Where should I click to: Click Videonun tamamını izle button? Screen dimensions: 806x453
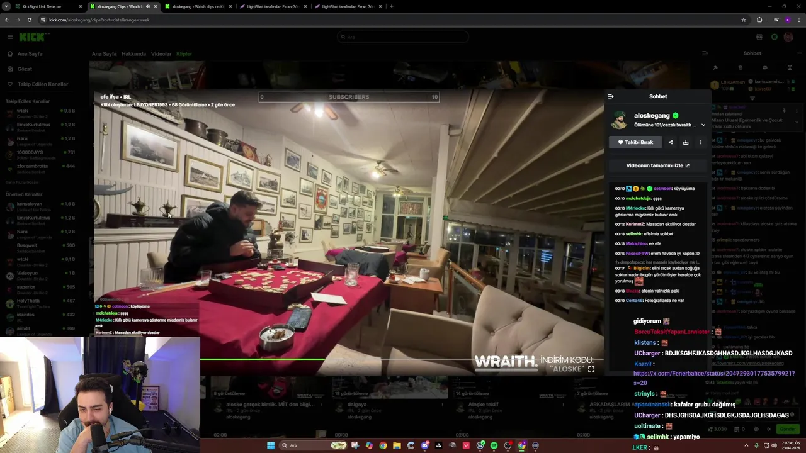coord(658,165)
